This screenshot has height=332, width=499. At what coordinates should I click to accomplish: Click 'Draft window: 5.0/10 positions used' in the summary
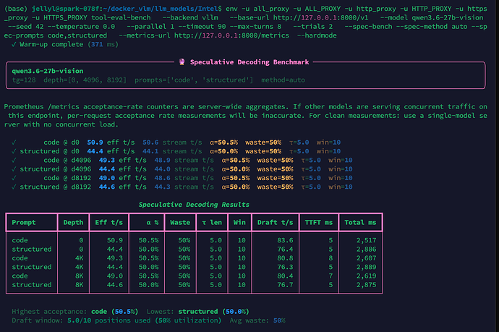pos(81,320)
